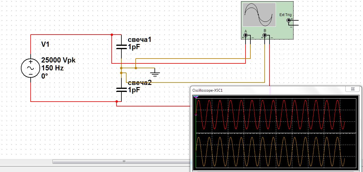Close the Oscilloscope-XSC1 window
The image size is (363, 172).
(x=353, y=89)
